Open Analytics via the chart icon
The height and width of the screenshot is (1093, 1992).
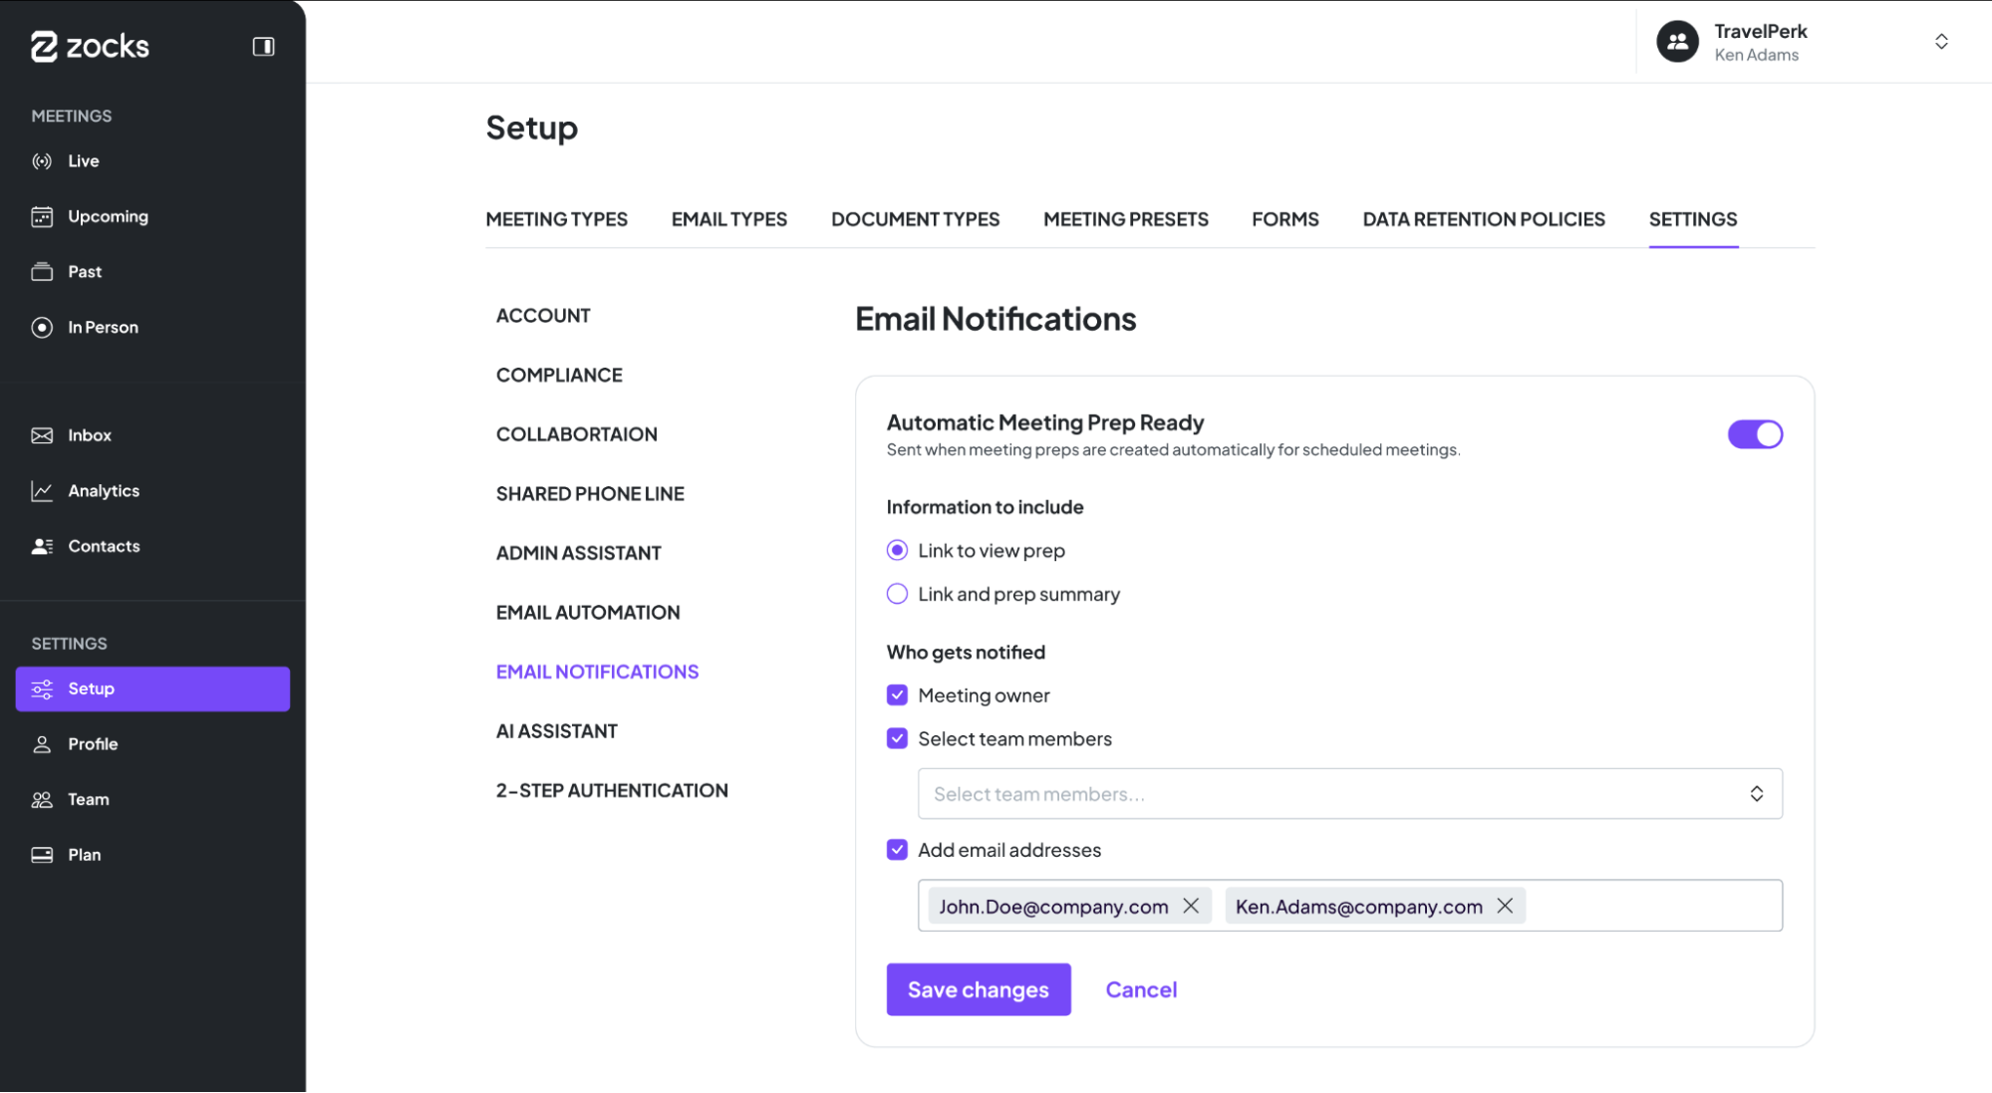(x=42, y=491)
